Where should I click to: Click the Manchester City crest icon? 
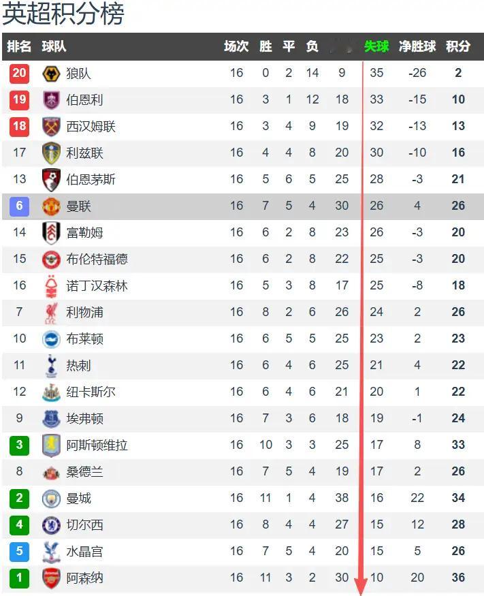(51, 499)
